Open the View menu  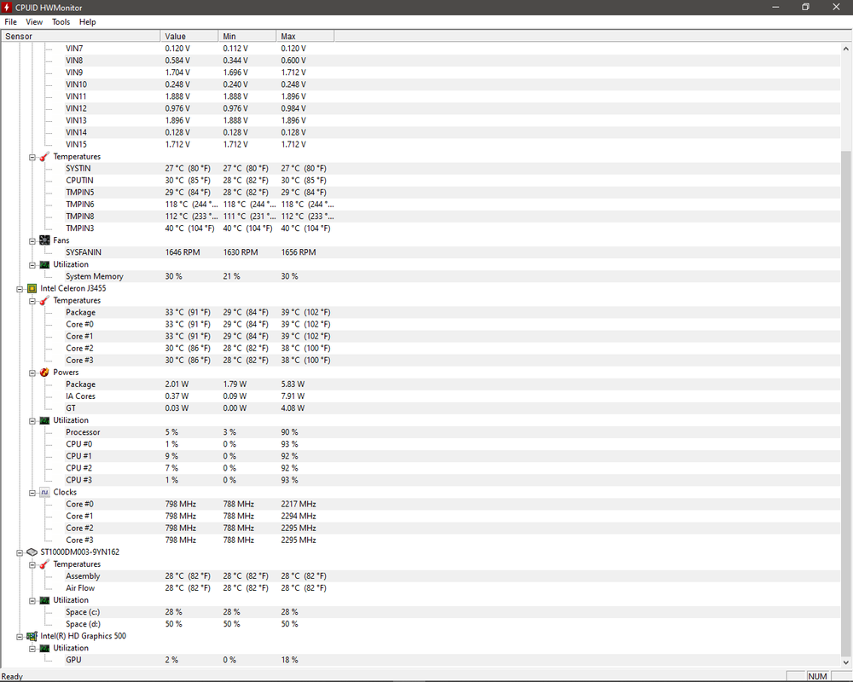(x=34, y=22)
